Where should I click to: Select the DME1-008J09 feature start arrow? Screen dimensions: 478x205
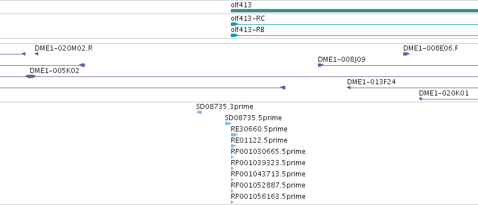(321, 65)
